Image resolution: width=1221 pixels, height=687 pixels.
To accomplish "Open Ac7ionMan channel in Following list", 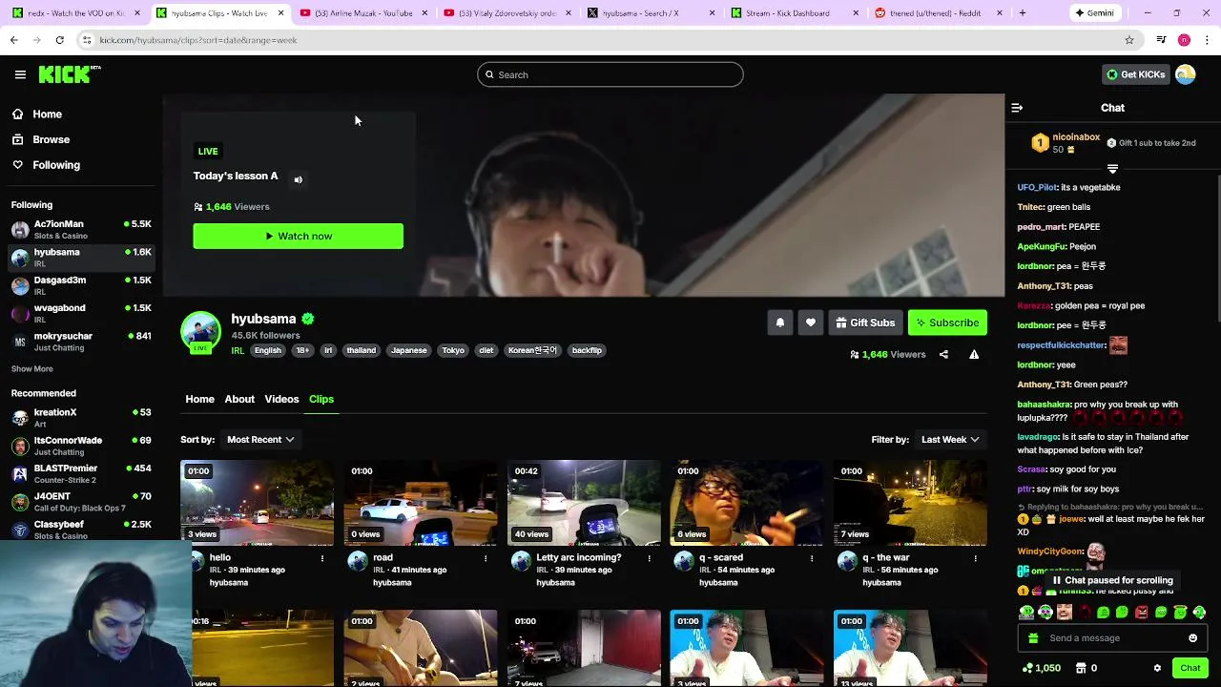I will (x=81, y=230).
